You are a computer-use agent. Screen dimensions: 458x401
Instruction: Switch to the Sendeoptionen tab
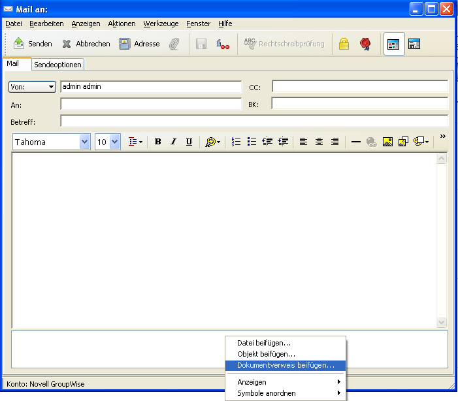pyautogui.click(x=59, y=65)
